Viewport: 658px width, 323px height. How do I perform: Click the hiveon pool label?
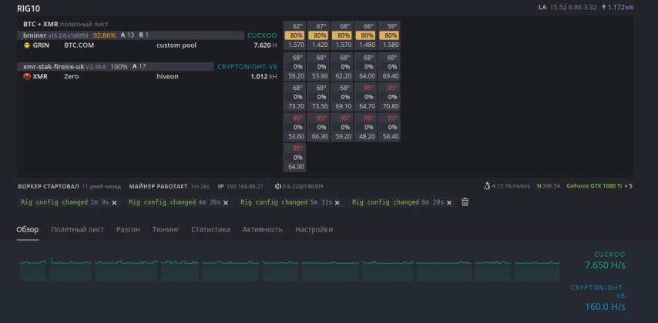[167, 77]
